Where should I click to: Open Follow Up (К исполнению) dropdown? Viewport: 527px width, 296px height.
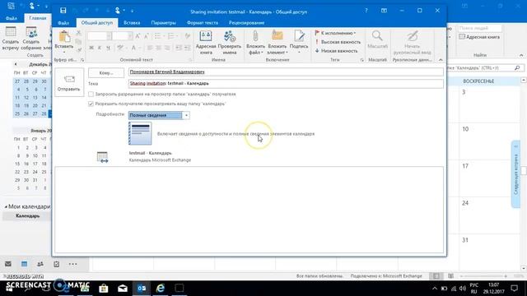(335, 33)
